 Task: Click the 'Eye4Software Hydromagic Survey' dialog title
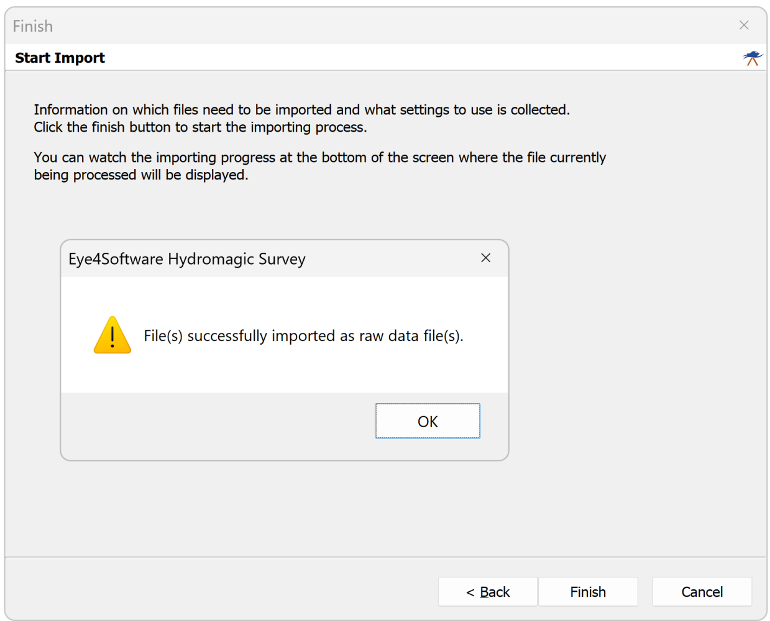(187, 259)
